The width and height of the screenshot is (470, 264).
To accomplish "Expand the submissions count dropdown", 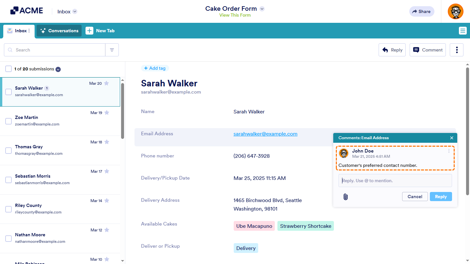I will (58, 69).
